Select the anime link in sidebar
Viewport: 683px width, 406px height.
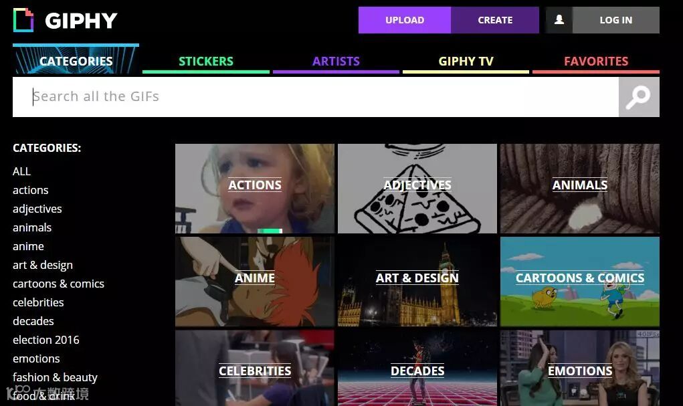28,247
